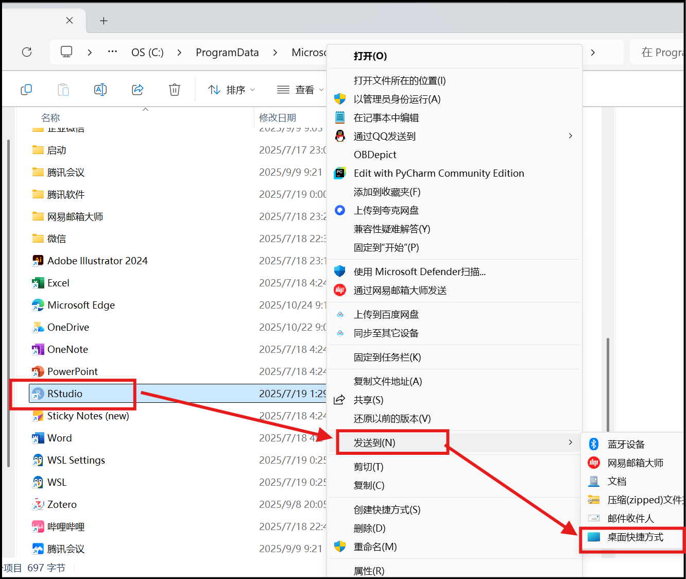Image resolution: width=686 pixels, height=579 pixels.
Task: Open the 查看 view dropdown
Action: [300, 90]
